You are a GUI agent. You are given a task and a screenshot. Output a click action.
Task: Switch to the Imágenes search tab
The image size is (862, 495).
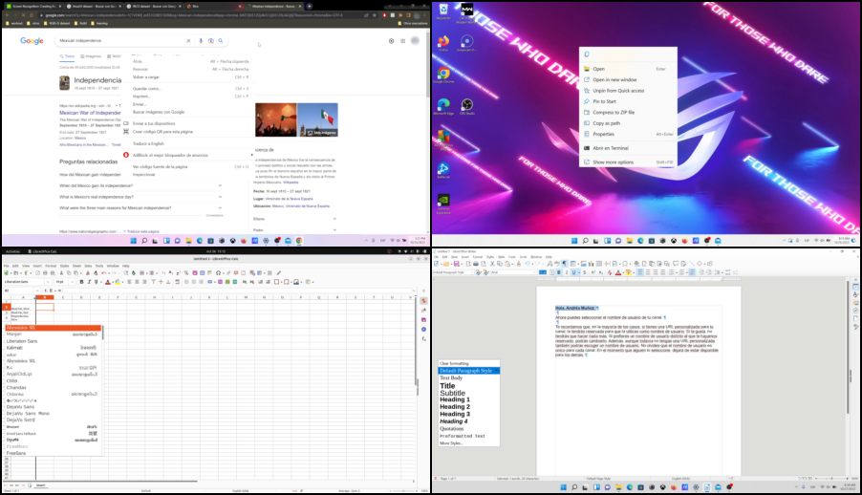[x=91, y=56]
